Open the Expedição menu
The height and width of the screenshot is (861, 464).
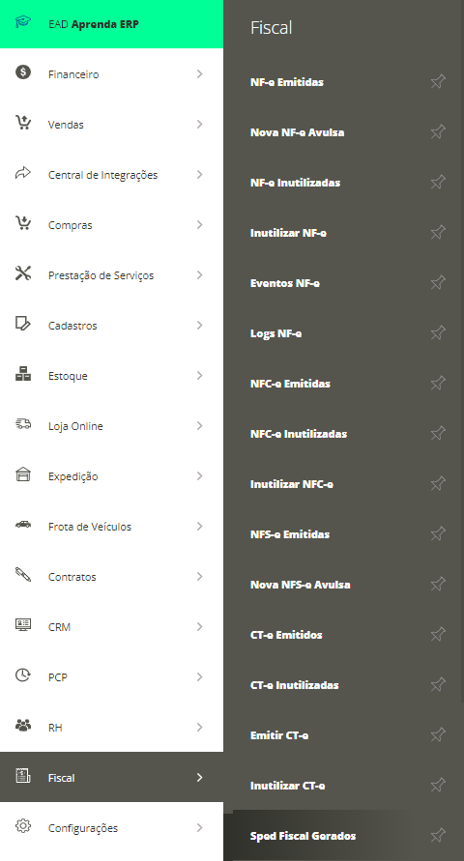111,476
